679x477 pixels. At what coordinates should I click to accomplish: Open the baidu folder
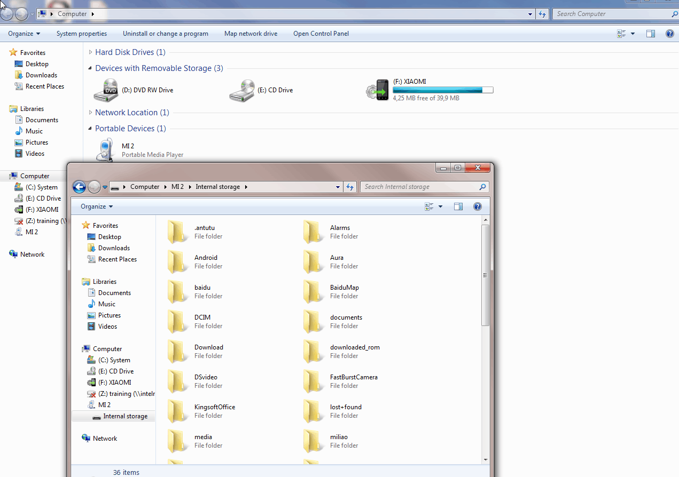point(178,292)
